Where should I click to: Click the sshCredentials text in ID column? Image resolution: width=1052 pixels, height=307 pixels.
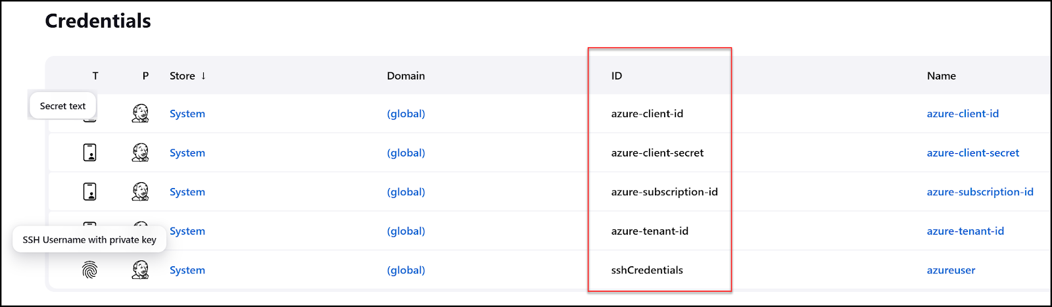(x=647, y=270)
